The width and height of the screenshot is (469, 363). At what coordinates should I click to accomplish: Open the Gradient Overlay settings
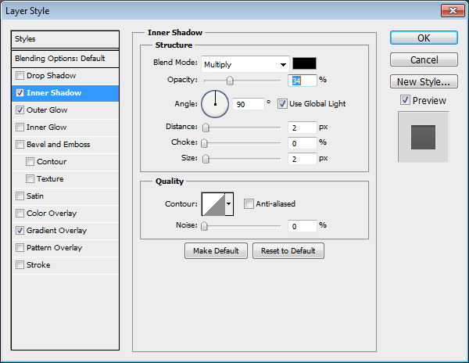(56, 231)
